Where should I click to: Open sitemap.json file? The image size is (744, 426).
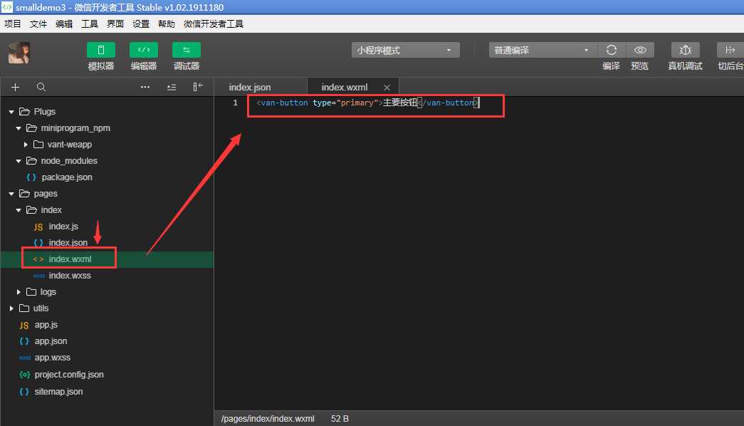tap(58, 391)
